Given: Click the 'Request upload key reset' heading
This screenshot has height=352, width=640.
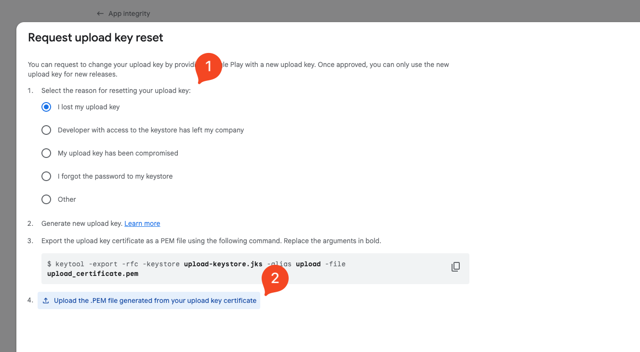Looking at the screenshot, I should 95,38.
